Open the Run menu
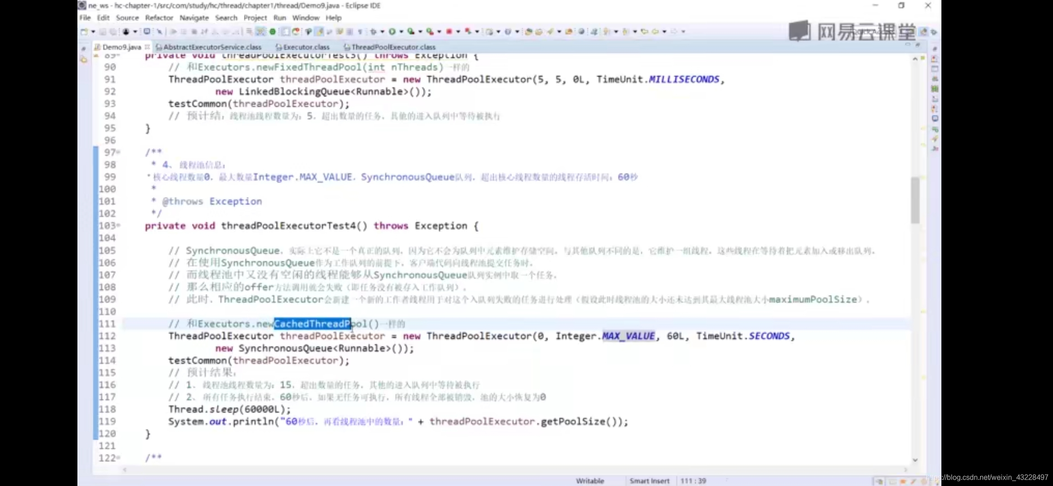Image resolution: width=1053 pixels, height=486 pixels. pos(279,18)
